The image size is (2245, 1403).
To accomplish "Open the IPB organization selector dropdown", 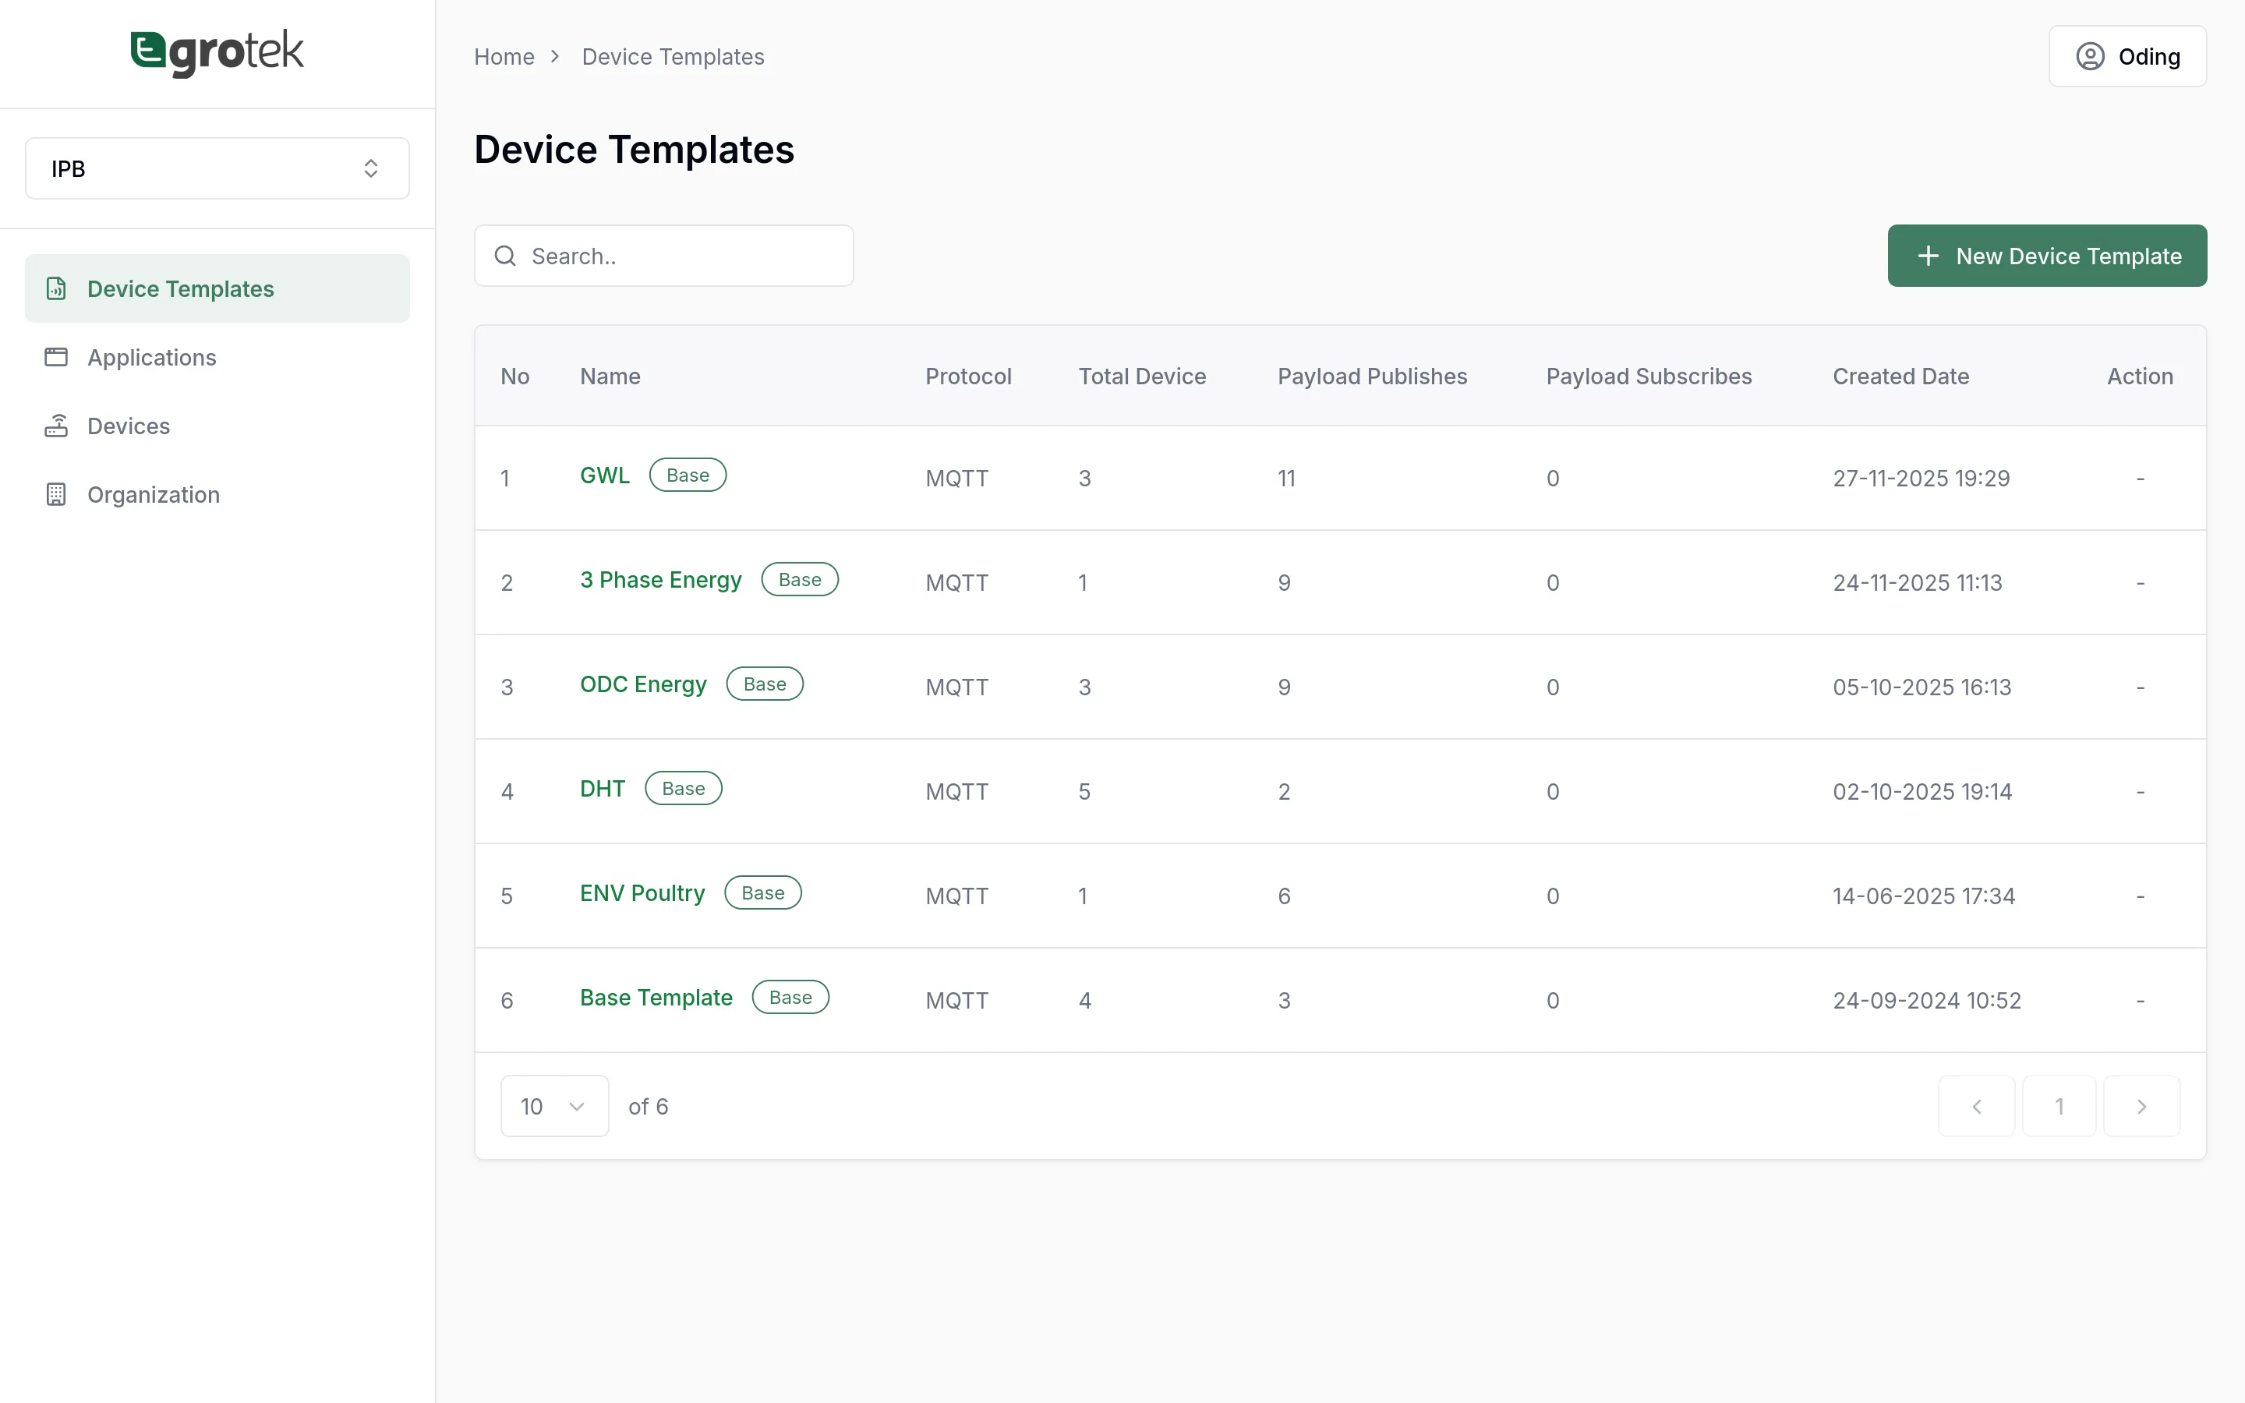I will [217, 169].
